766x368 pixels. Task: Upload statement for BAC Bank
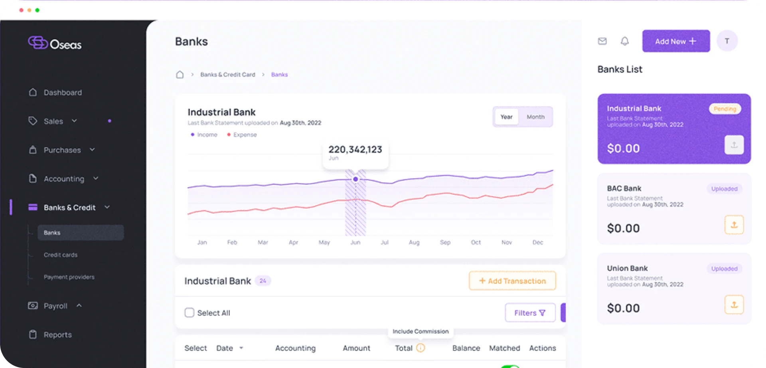[x=734, y=225]
